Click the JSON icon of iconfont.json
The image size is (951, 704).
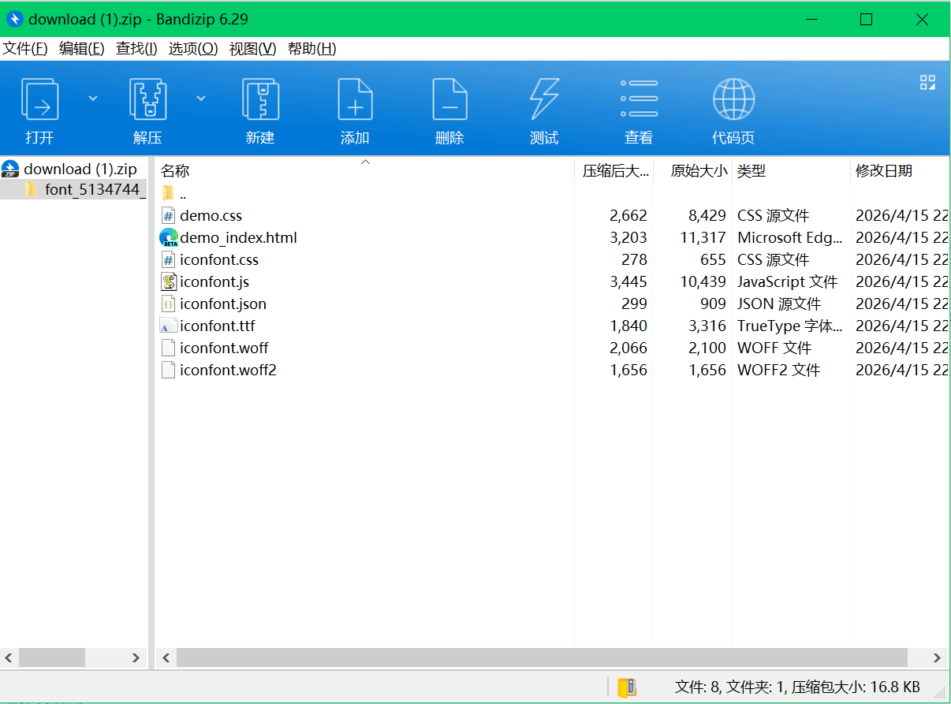[168, 304]
